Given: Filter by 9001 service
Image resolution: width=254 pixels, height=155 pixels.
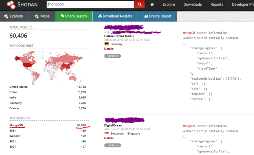Looking at the screenshot, I should [x=13, y=141].
